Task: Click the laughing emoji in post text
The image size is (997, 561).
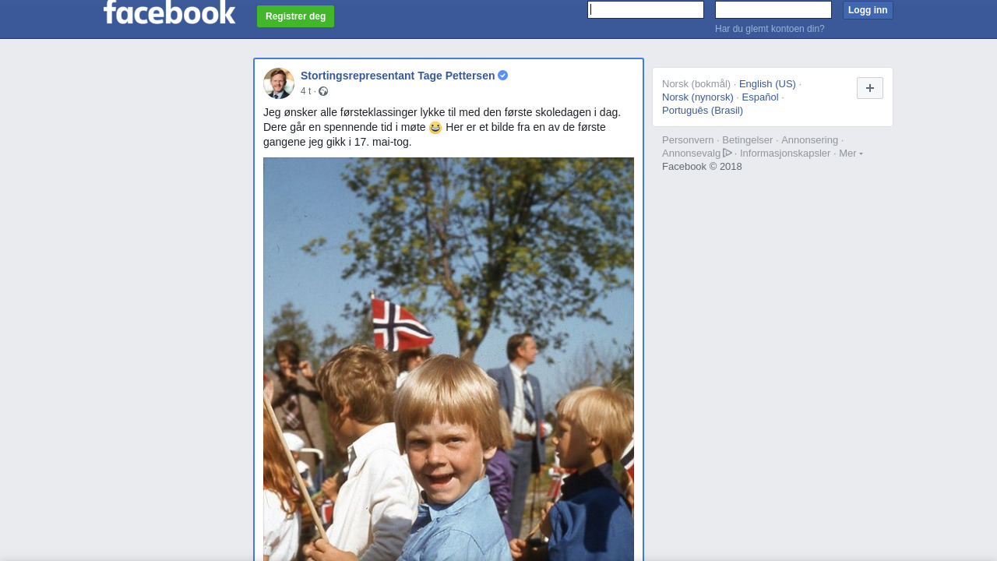Action: (x=435, y=127)
